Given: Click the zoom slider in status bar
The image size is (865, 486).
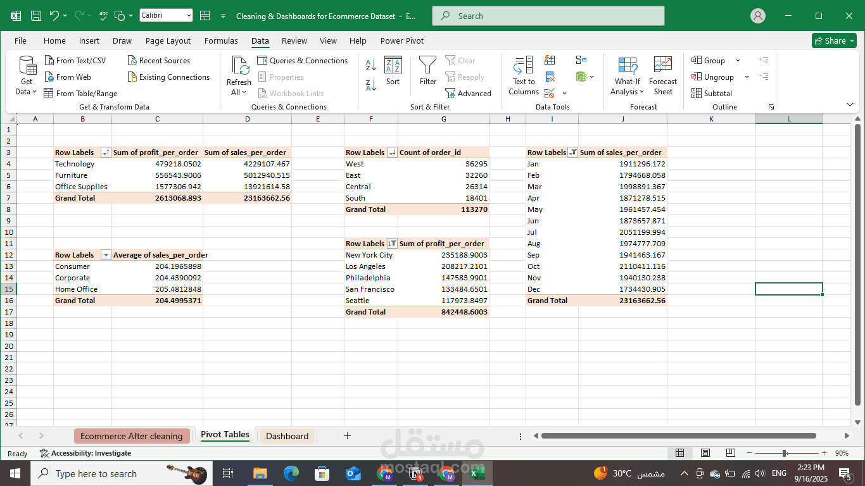Looking at the screenshot, I should click(x=785, y=453).
